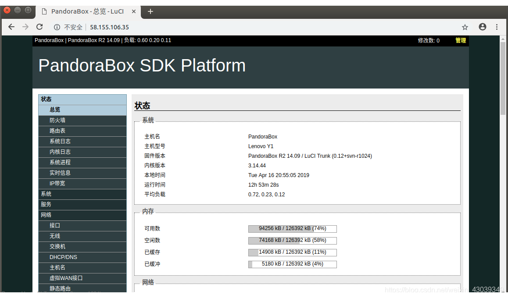Click the uptime value 12h 53m 28s

[x=263, y=185]
